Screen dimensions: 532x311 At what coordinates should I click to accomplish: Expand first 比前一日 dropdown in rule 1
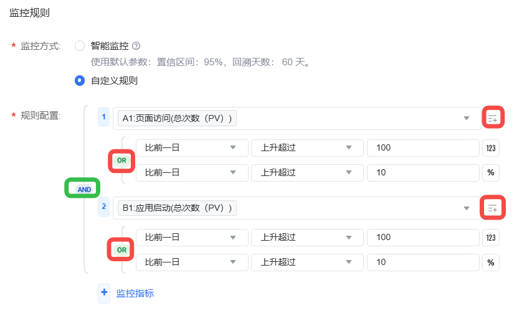click(192, 148)
